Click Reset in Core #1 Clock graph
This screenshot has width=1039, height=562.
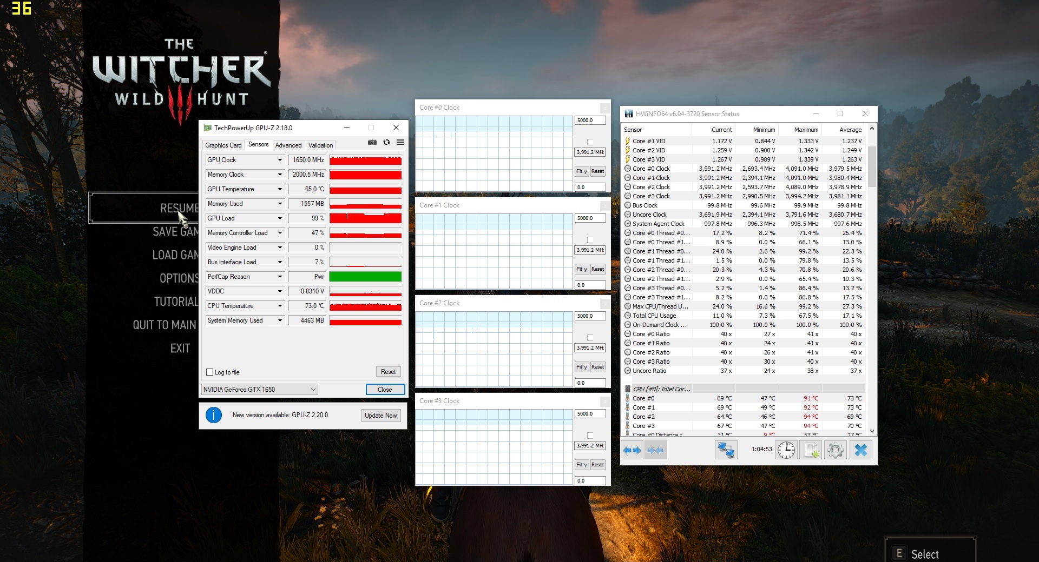[597, 269]
